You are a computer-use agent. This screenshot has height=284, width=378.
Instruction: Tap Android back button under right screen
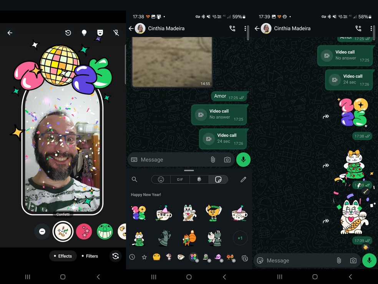[350, 277]
